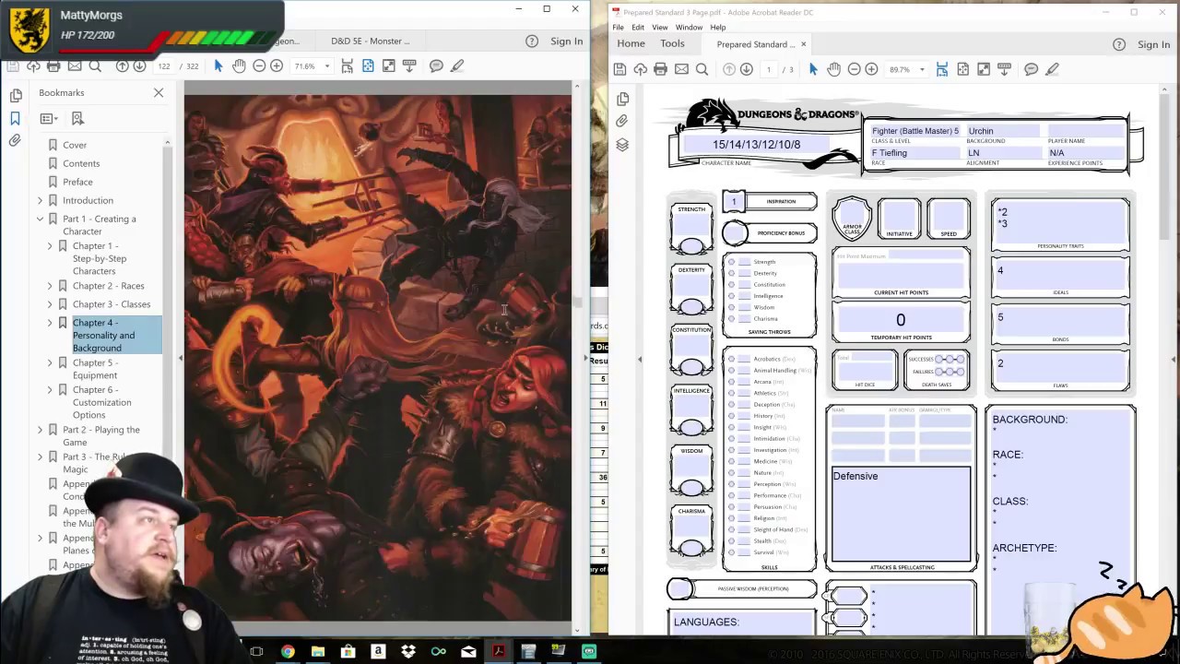Mark first death save failure circle
Viewport: 1180px width, 664px height.
tap(940, 372)
